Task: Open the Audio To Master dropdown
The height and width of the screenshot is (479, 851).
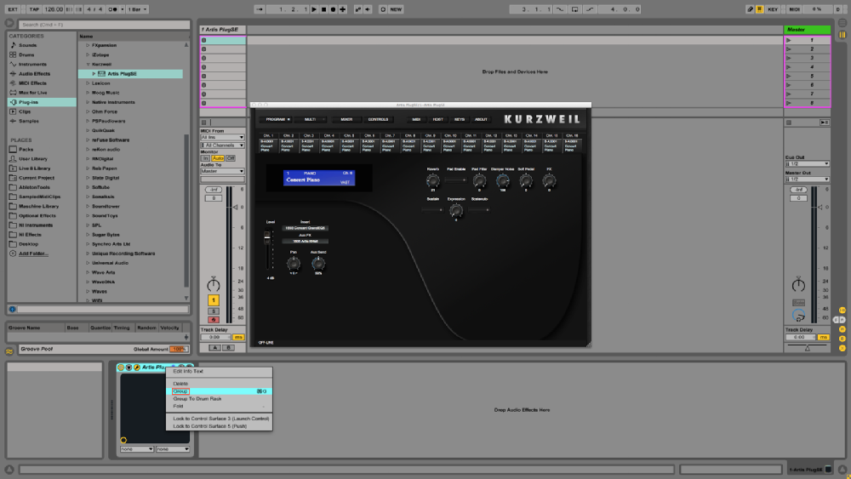Action: 222,171
